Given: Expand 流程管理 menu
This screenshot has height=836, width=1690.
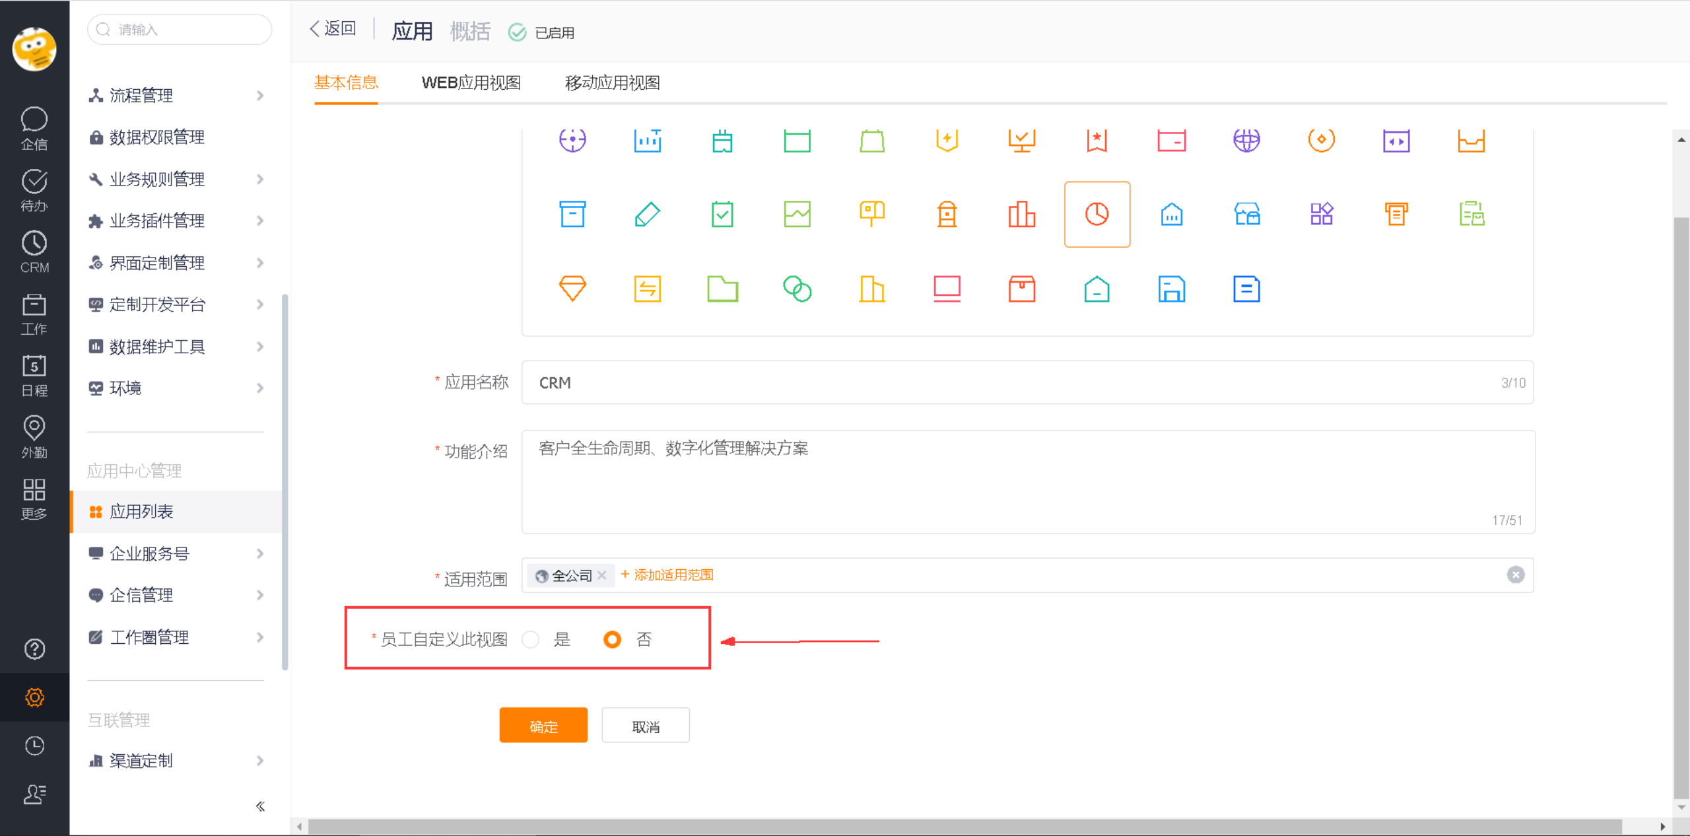Looking at the screenshot, I should [x=176, y=96].
